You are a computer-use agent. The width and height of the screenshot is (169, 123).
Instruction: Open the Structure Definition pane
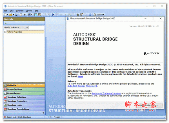pyautogui.click(x=24, y=97)
